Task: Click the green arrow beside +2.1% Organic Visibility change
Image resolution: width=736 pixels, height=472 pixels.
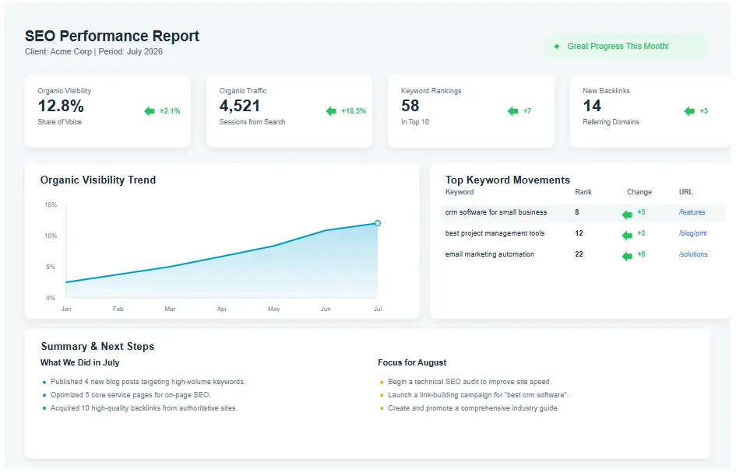Action: (x=148, y=110)
